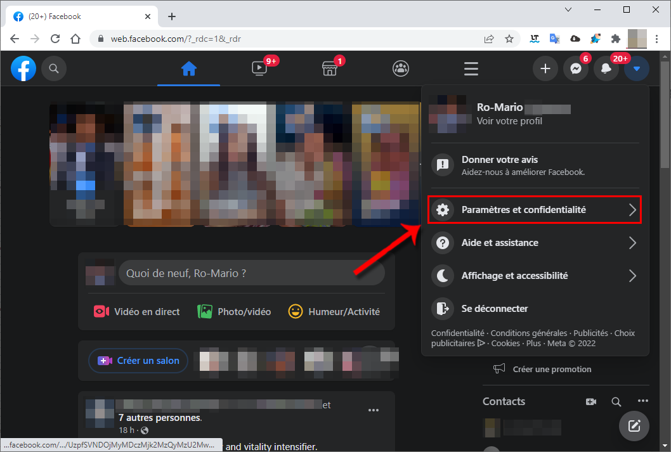This screenshot has height=452, width=671.
Task: Click the address bar URL
Action: pyautogui.click(x=176, y=39)
